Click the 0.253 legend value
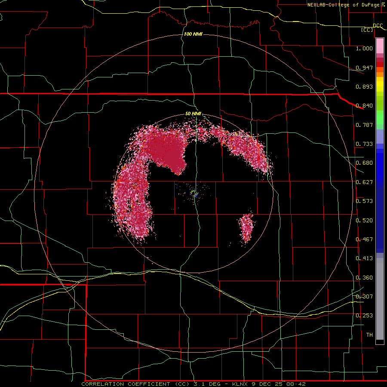This screenshot has height=387, width=387. (364, 316)
